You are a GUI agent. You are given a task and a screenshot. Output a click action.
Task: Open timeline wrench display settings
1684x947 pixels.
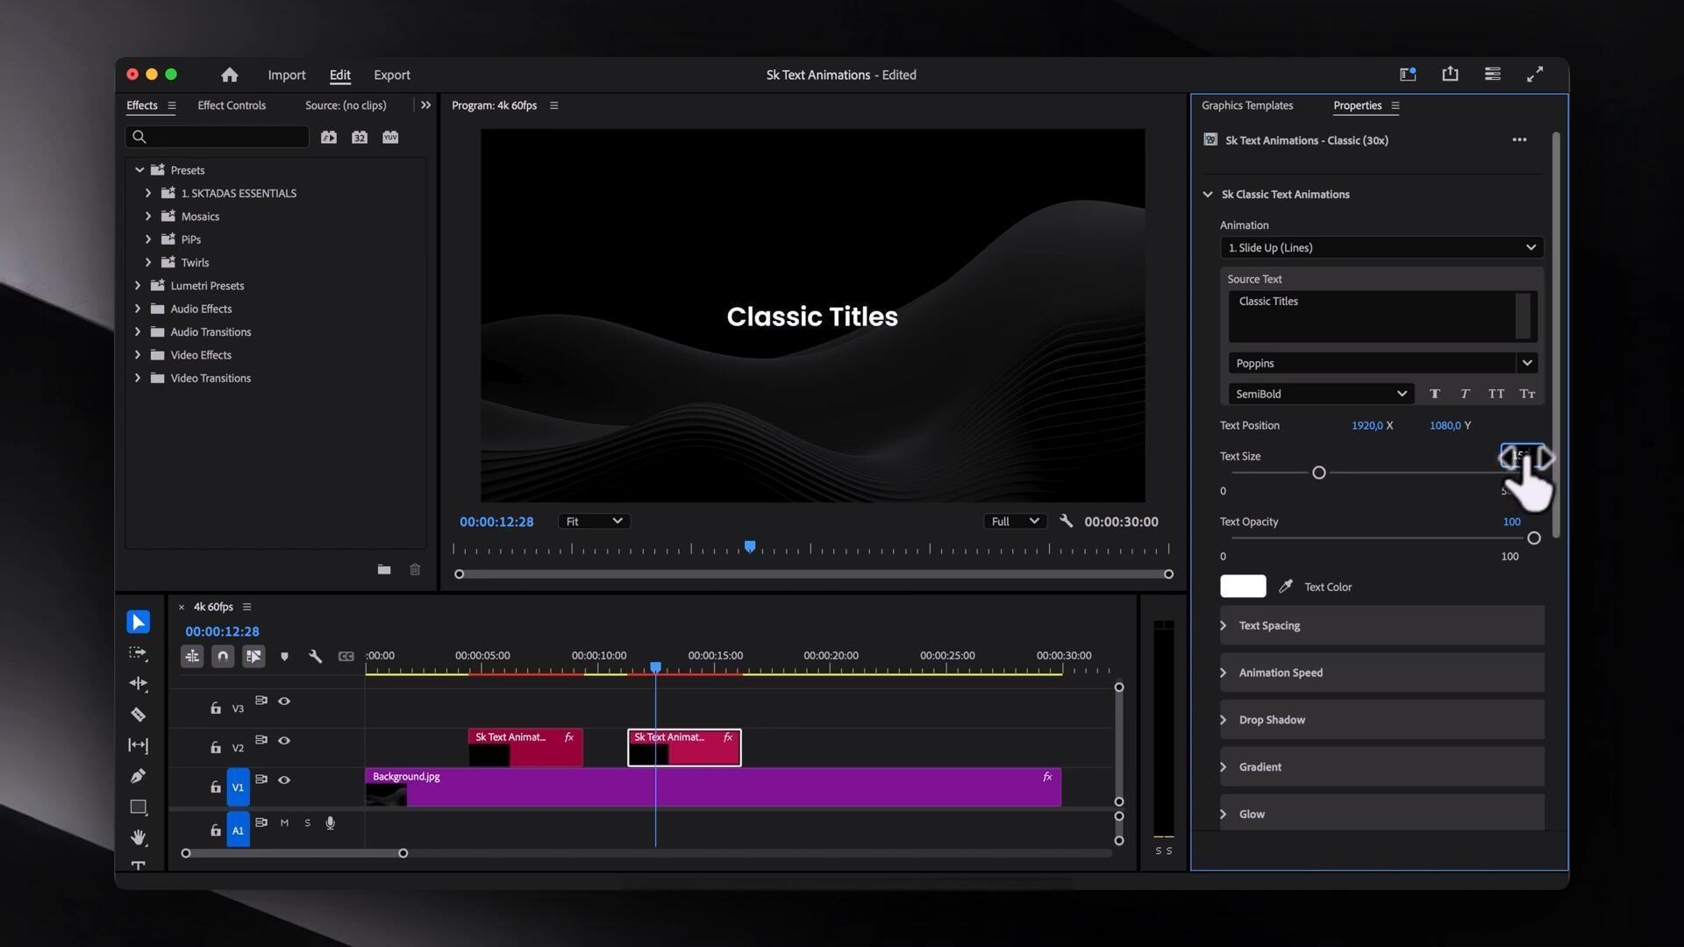pos(315,656)
